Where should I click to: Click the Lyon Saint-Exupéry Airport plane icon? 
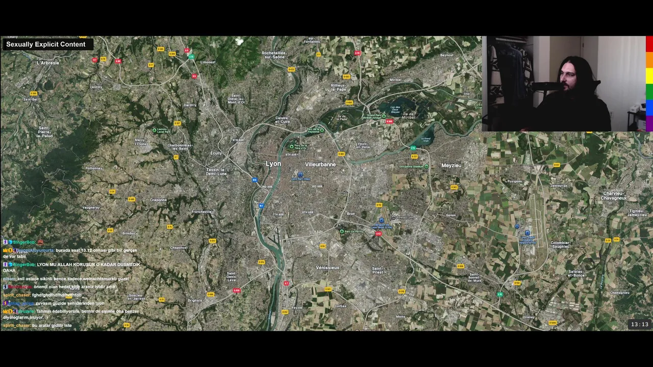[527, 233]
